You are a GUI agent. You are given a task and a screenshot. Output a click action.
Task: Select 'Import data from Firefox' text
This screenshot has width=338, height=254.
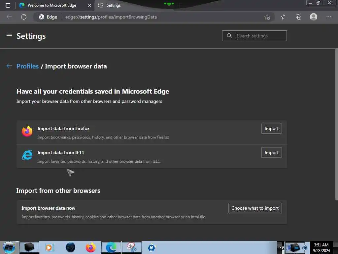click(x=64, y=129)
